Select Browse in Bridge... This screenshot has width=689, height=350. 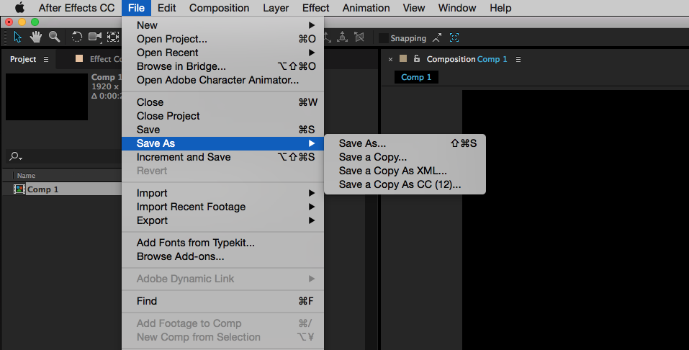[222, 66]
